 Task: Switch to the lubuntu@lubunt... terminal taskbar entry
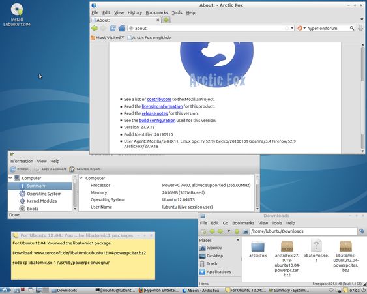pos(115,291)
